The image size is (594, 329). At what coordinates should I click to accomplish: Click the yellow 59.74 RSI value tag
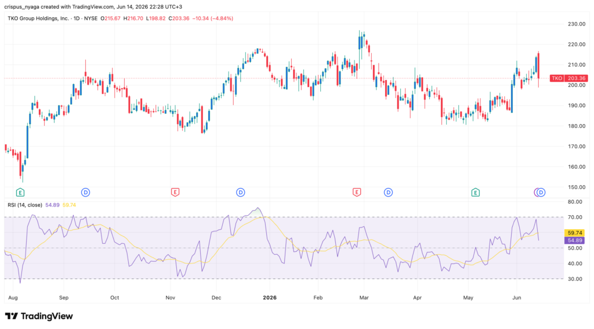pos(575,233)
